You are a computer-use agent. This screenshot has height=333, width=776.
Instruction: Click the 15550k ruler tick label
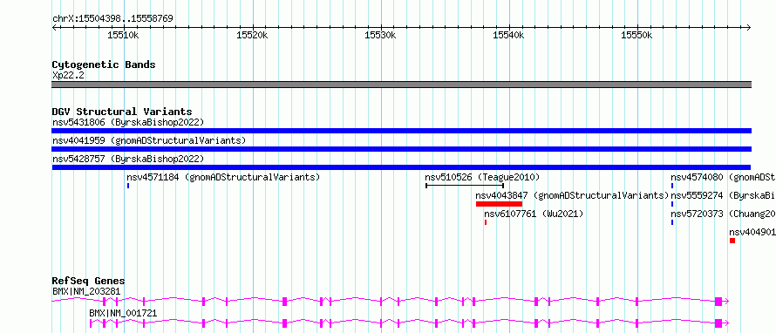coord(637,35)
